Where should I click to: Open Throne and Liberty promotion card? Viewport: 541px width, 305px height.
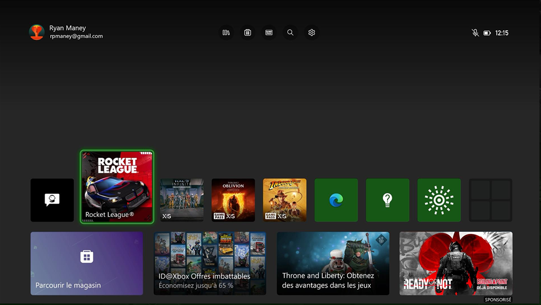pyautogui.click(x=333, y=263)
